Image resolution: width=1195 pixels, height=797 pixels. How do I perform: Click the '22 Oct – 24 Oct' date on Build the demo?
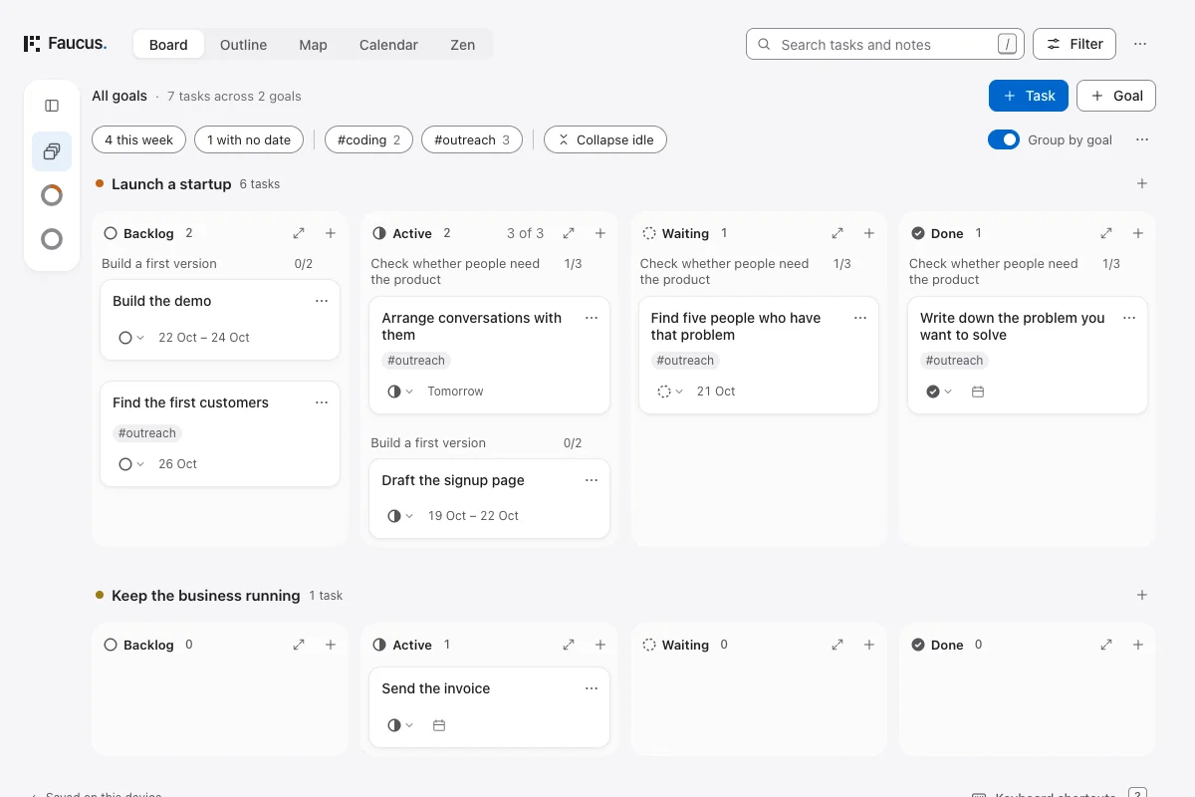[x=204, y=338]
